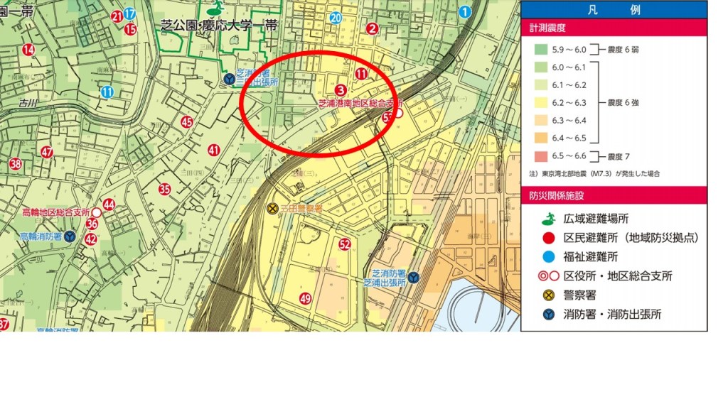
Task: Click the 5.9～6.0 legend color swatch
Action: [x=542, y=50]
